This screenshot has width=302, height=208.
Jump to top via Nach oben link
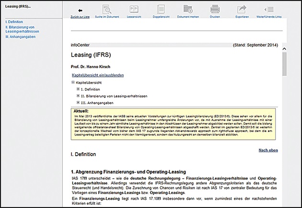[x=268, y=150]
